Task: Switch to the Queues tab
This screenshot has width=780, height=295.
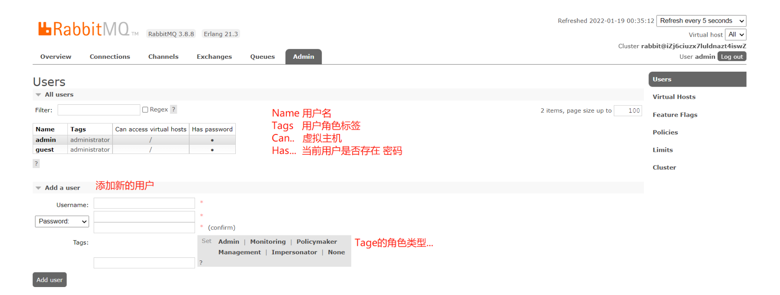Action: (262, 57)
